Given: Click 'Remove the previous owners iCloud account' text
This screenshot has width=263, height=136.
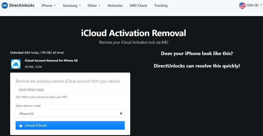Looking at the screenshot, I should (68, 81).
